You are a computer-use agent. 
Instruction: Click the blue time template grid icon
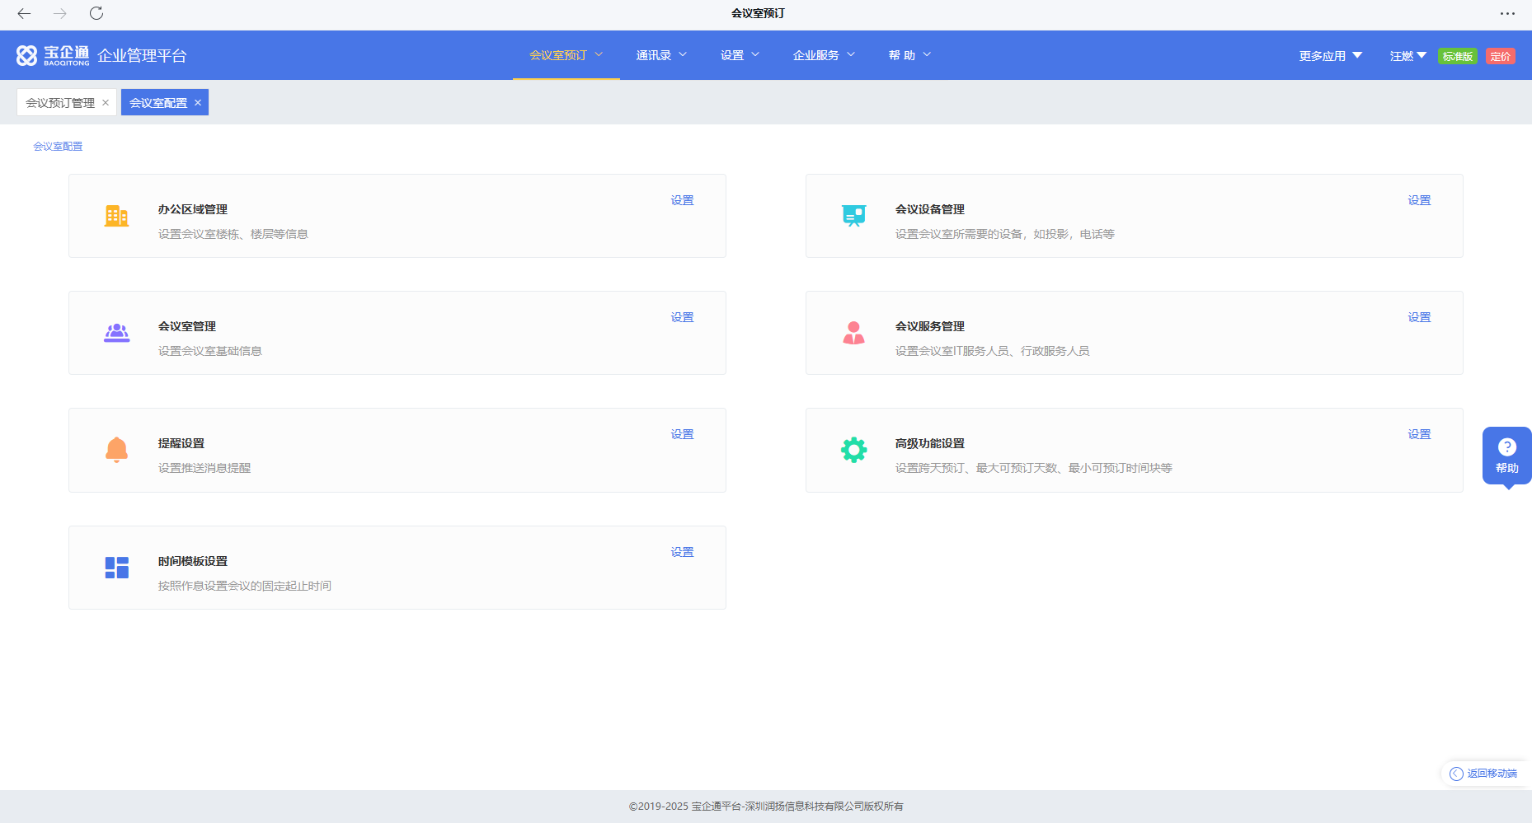(x=116, y=568)
